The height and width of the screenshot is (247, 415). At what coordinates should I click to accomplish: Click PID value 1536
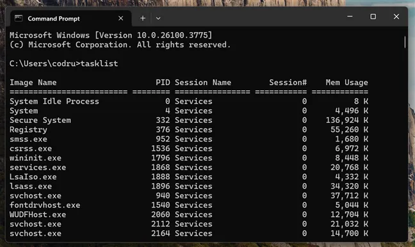[x=160, y=148]
